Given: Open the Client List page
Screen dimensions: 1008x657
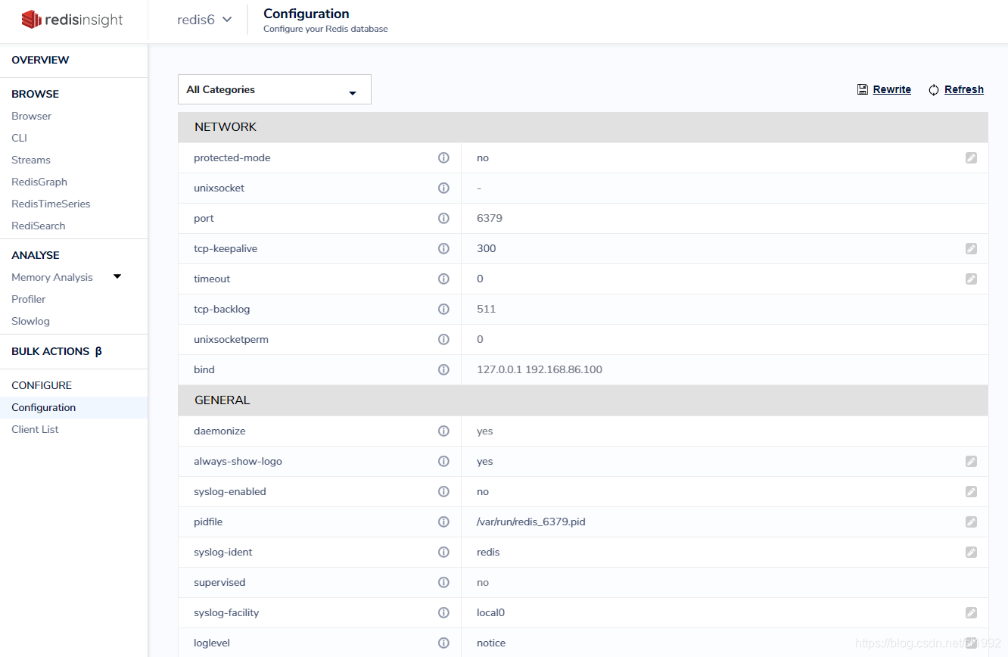Looking at the screenshot, I should [35, 429].
